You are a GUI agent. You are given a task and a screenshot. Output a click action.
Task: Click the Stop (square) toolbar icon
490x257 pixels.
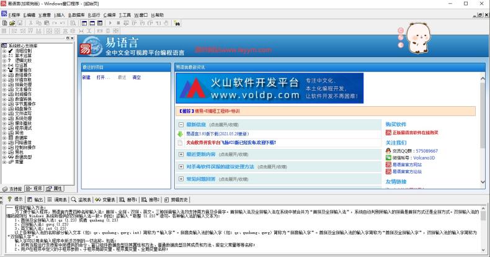click(x=118, y=23)
